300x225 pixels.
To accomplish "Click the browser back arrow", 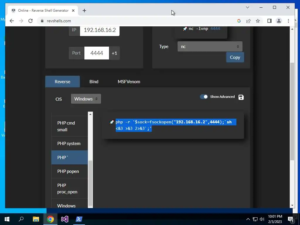I will [x=12, y=21].
